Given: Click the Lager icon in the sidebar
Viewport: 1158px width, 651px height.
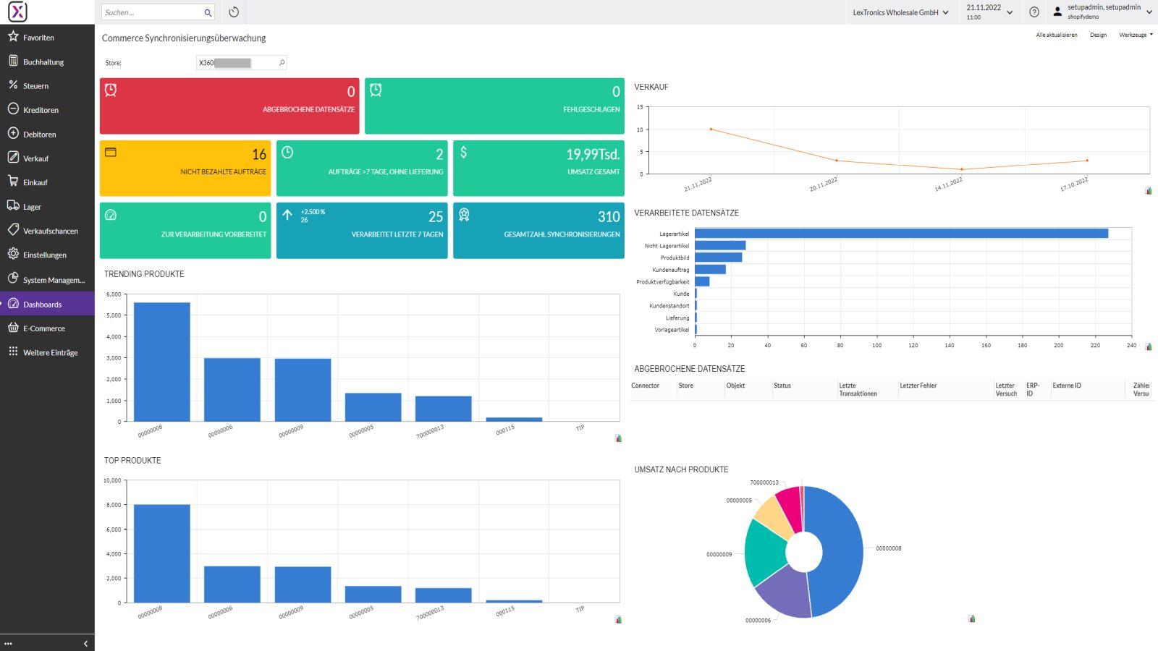Looking at the screenshot, I should 12,206.
